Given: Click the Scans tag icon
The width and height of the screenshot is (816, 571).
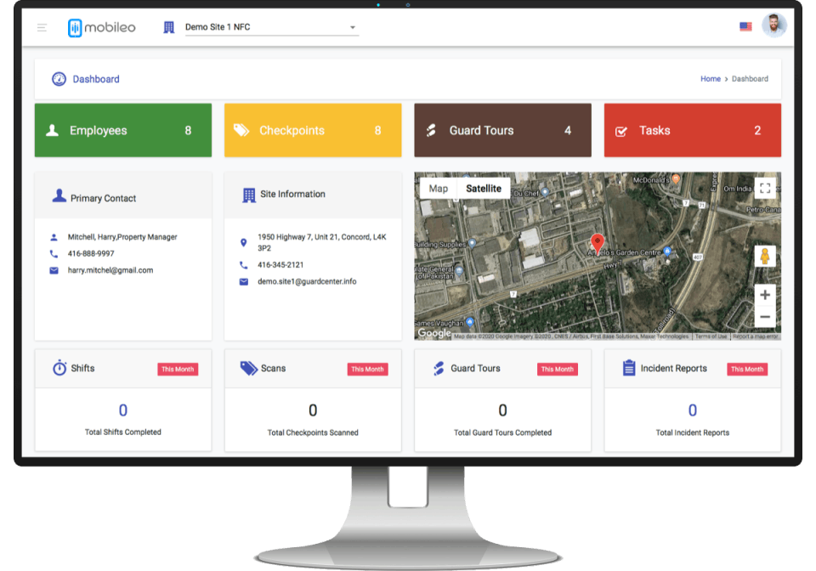Looking at the screenshot, I should [249, 368].
